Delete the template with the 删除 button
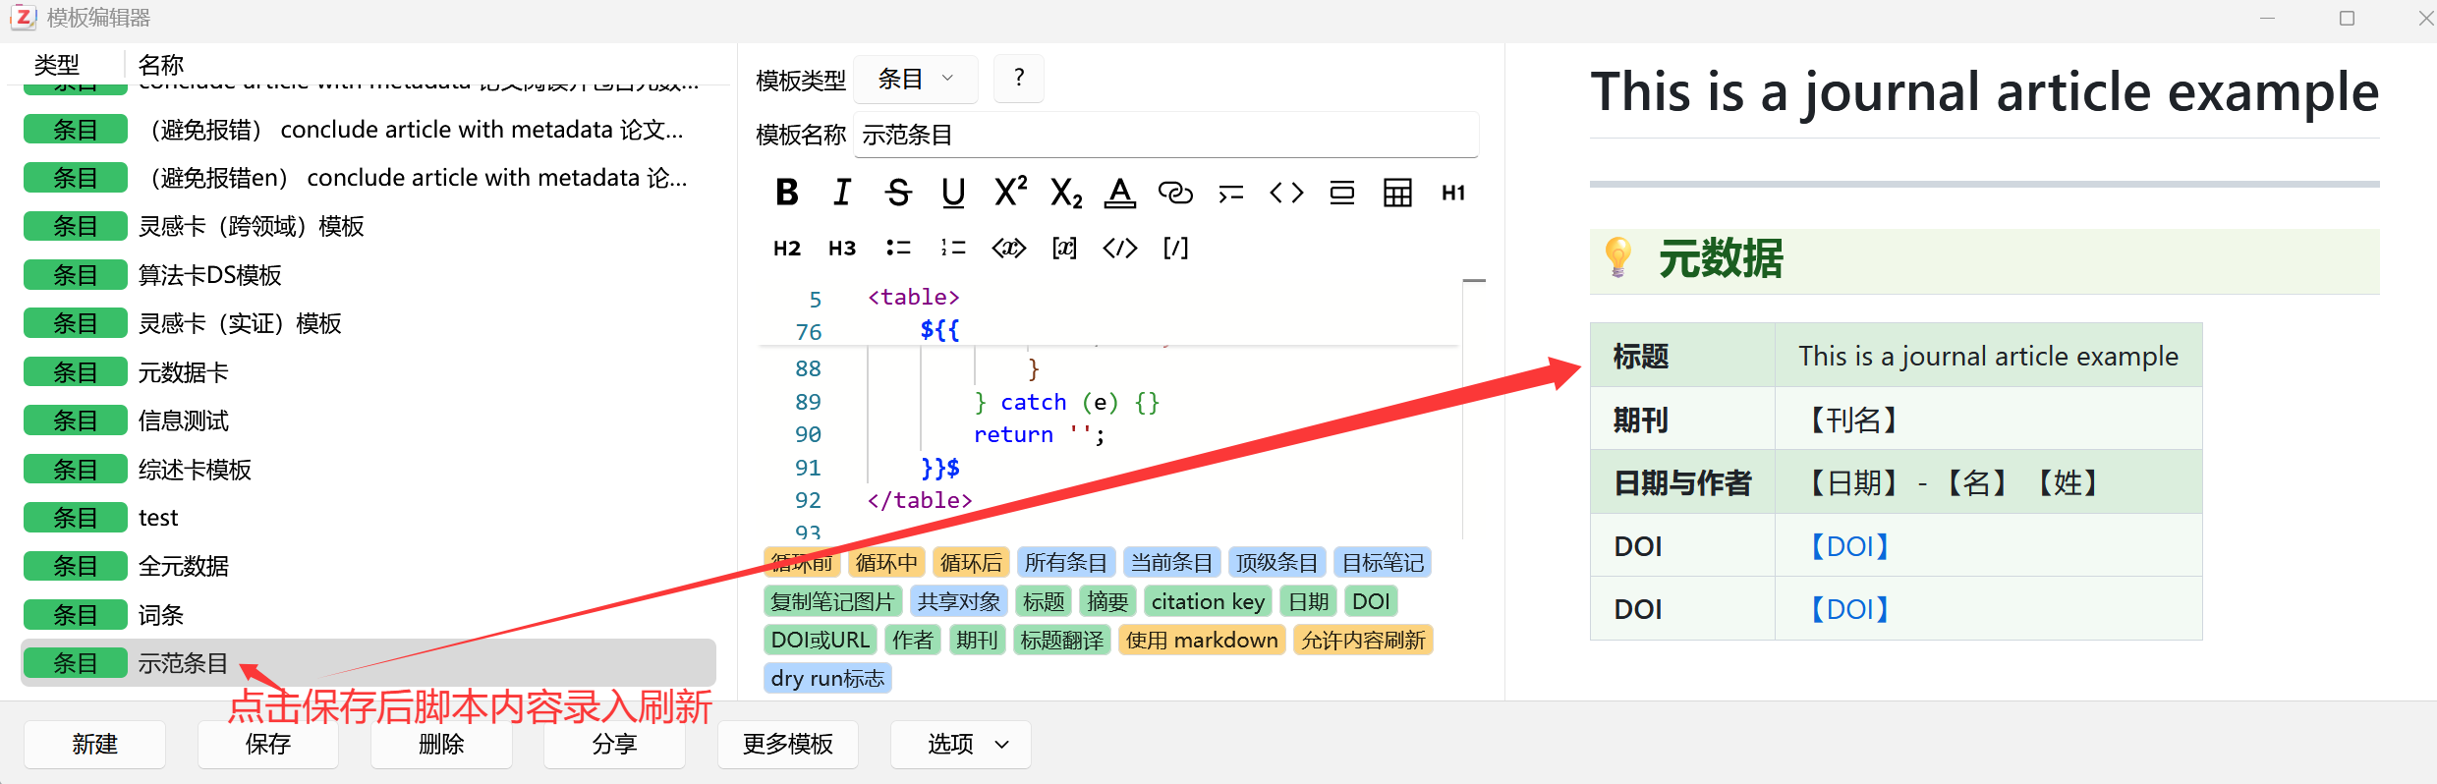The image size is (2437, 784). pyautogui.click(x=441, y=744)
